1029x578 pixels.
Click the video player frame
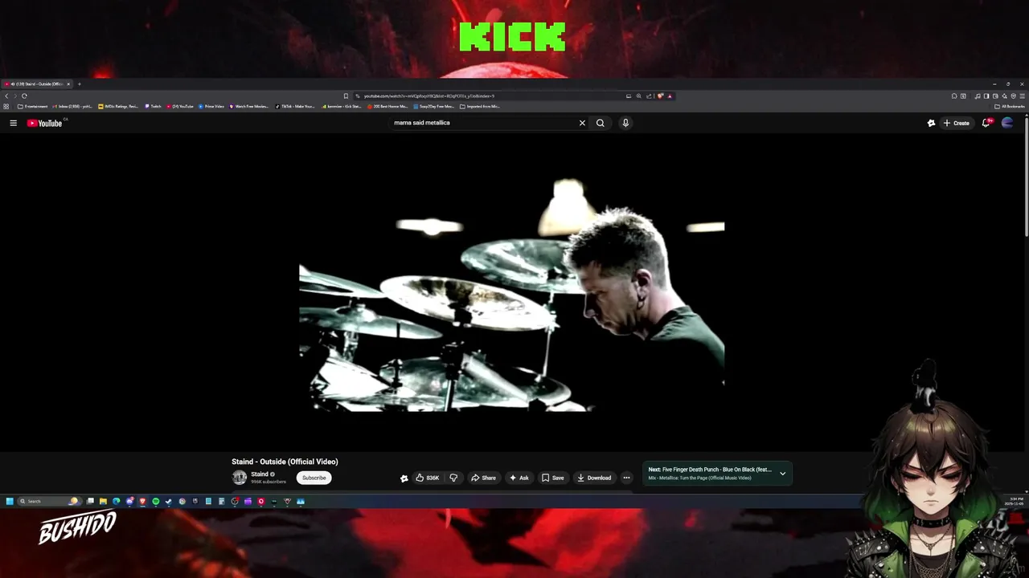(x=512, y=291)
